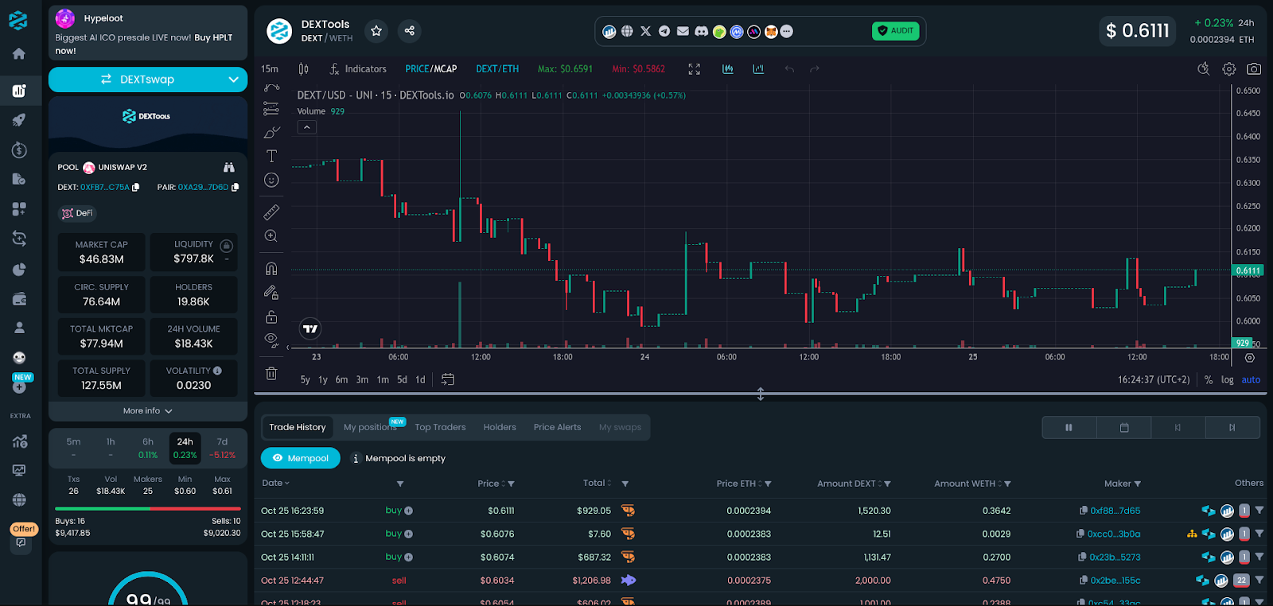Open the project website globe icon
The height and width of the screenshot is (606, 1273).
click(x=627, y=31)
